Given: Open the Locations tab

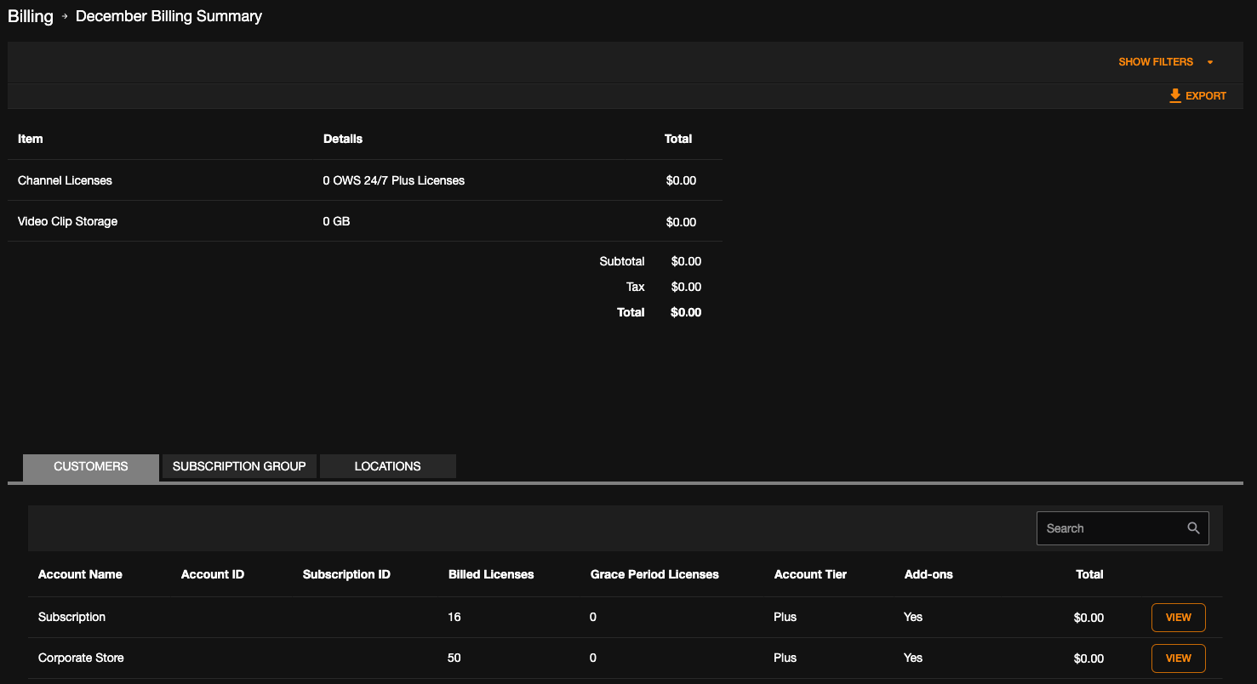Looking at the screenshot, I should 388,466.
